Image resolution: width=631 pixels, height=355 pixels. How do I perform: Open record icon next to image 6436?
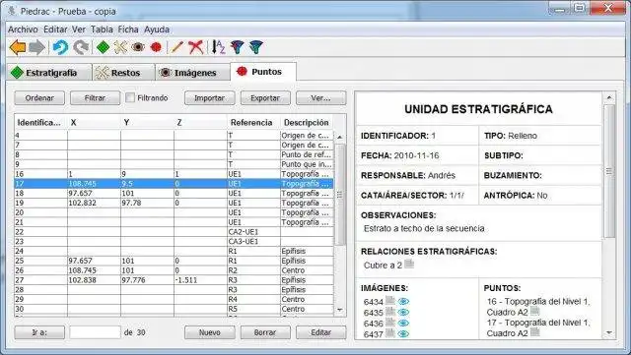pyautogui.click(x=390, y=322)
